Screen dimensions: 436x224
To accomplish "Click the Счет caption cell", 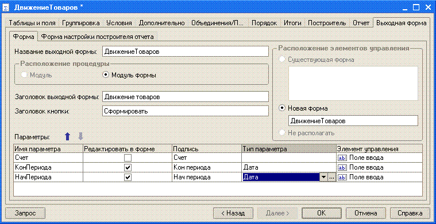I will tap(207, 158).
